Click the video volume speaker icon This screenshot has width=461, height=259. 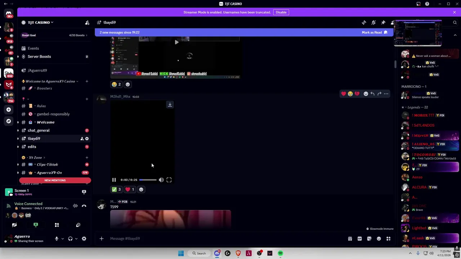pos(161,180)
